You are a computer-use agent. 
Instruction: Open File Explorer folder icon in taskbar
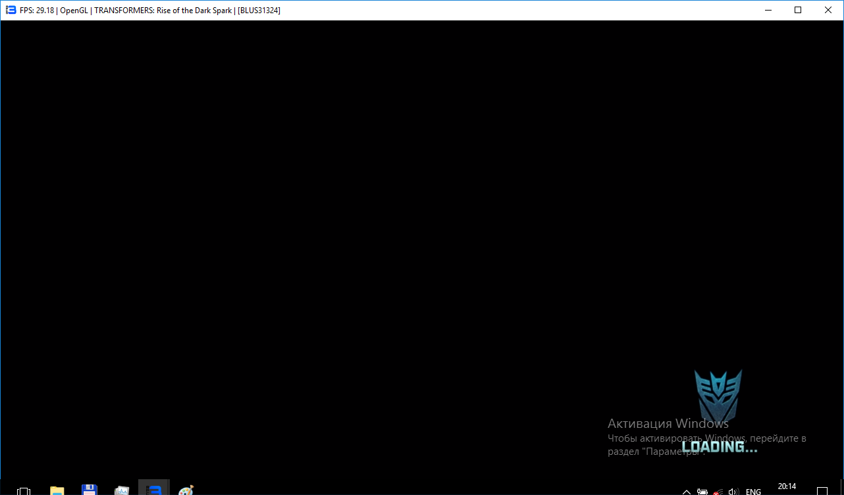coord(57,490)
